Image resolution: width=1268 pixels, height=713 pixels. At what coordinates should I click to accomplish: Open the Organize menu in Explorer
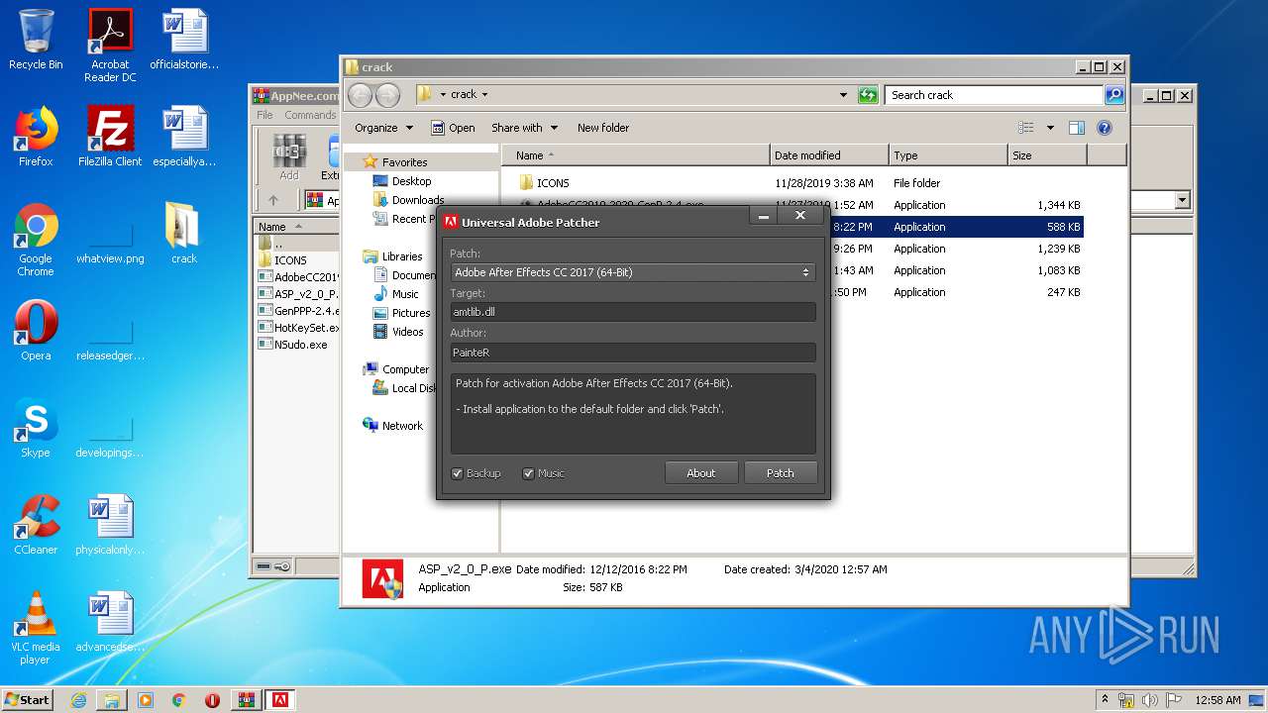click(383, 128)
